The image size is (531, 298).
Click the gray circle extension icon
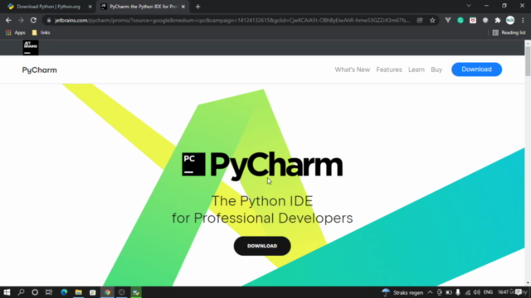coord(485,20)
